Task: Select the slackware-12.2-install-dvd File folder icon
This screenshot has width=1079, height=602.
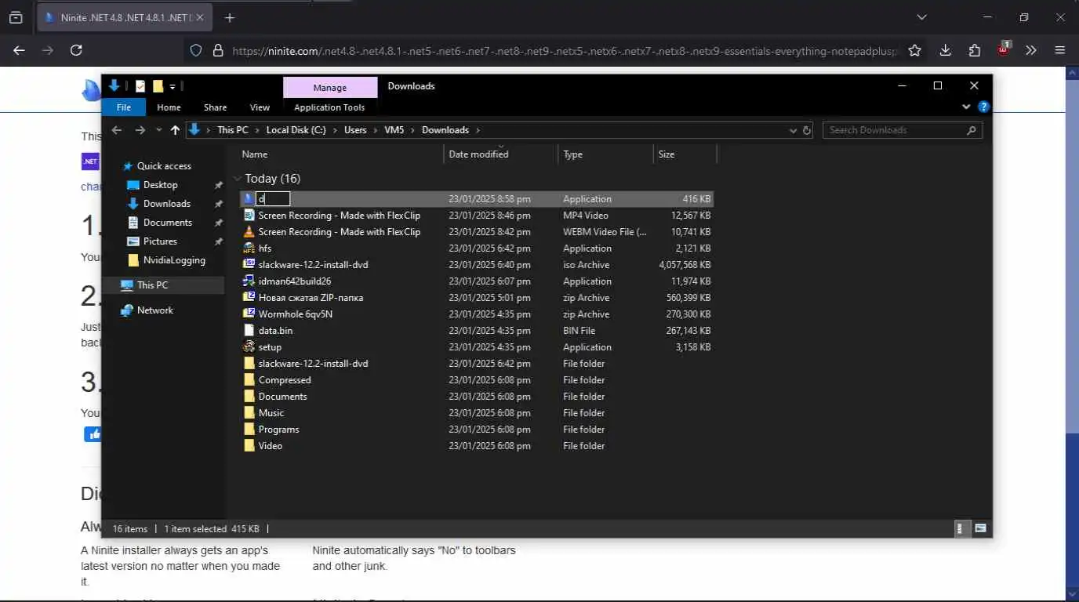Action: tap(249, 364)
